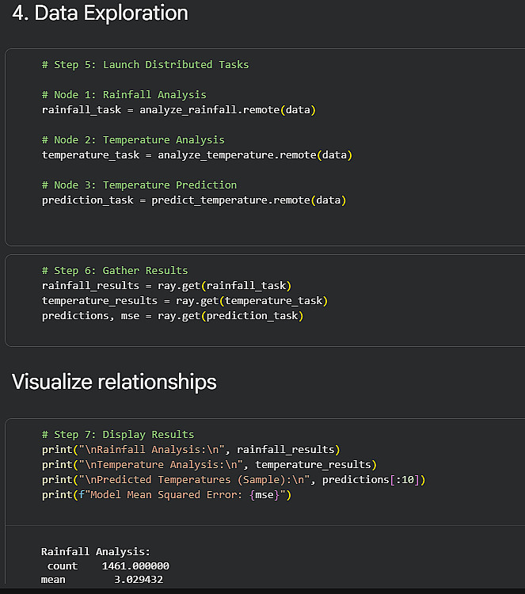Click the 'predictions, mse' ray.get line

[173, 315]
